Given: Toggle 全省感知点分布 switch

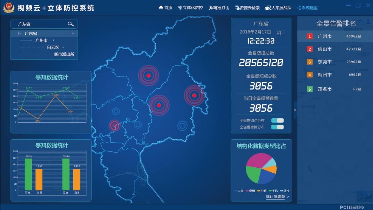Looking at the screenshot, I should pyautogui.click(x=277, y=120).
